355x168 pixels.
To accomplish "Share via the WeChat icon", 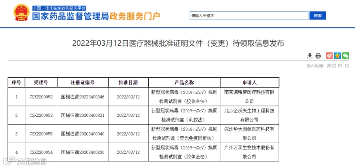I will coord(346,56).
